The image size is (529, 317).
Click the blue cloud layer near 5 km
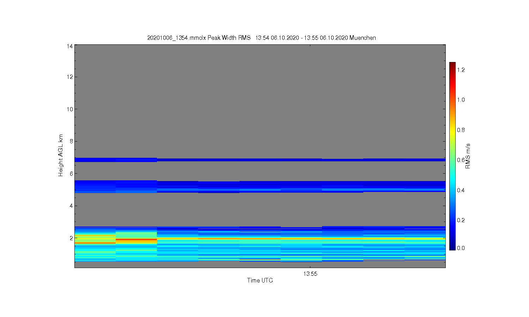click(260, 187)
